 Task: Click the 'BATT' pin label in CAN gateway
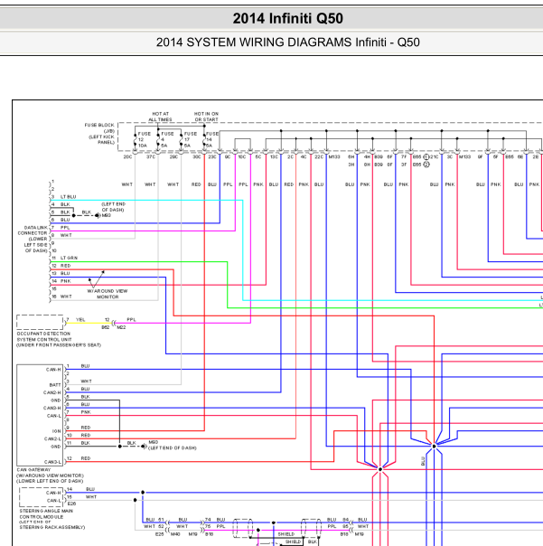pos(55,385)
